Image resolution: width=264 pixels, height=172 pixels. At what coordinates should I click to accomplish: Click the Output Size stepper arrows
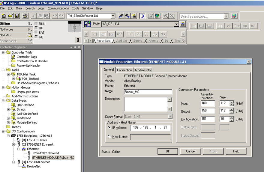point(232,111)
